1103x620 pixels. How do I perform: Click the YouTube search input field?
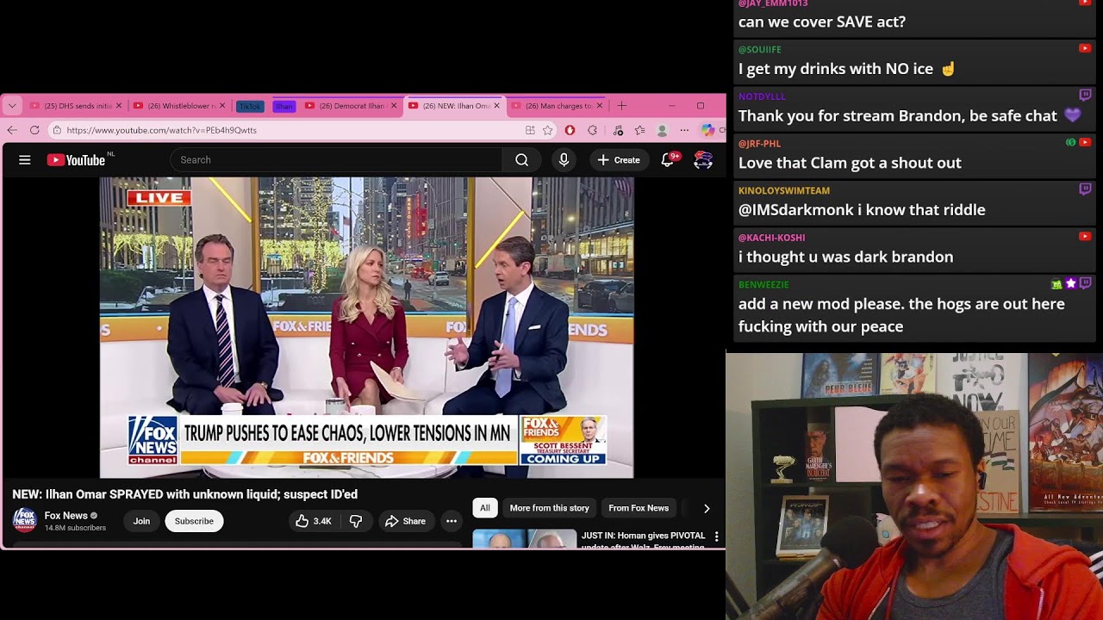coord(336,160)
